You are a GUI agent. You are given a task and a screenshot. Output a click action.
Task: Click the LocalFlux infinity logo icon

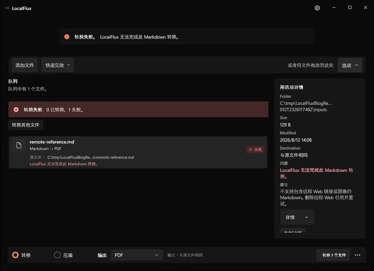pos(7,8)
